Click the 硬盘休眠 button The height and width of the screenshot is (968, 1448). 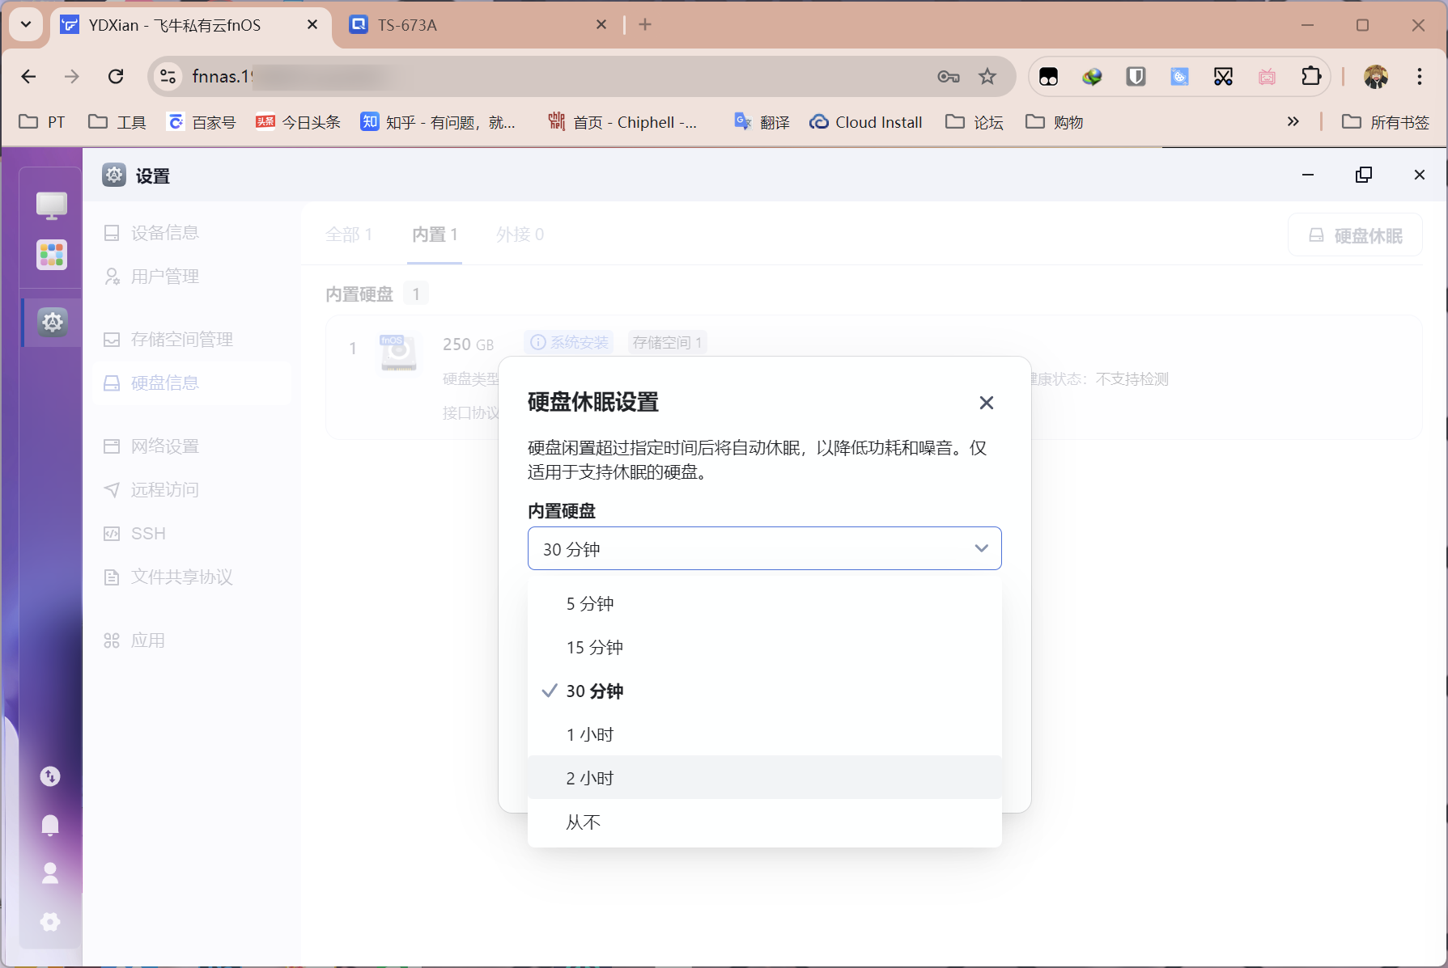pyautogui.click(x=1355, y=235)
